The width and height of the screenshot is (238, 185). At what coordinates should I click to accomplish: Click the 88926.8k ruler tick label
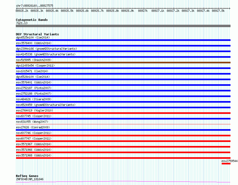[113, 11]
